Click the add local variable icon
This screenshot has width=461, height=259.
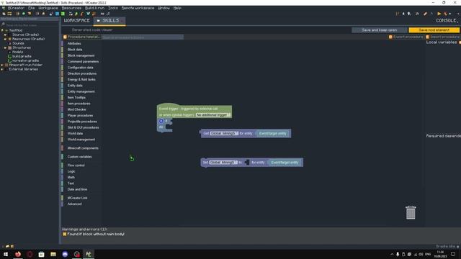[x=460, y=42]
